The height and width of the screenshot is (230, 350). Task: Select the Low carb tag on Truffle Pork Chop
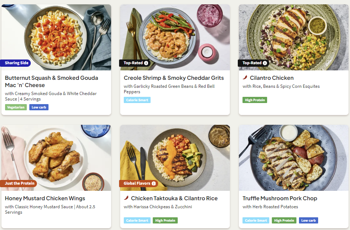pyautogui.click(x=308, y=221)
